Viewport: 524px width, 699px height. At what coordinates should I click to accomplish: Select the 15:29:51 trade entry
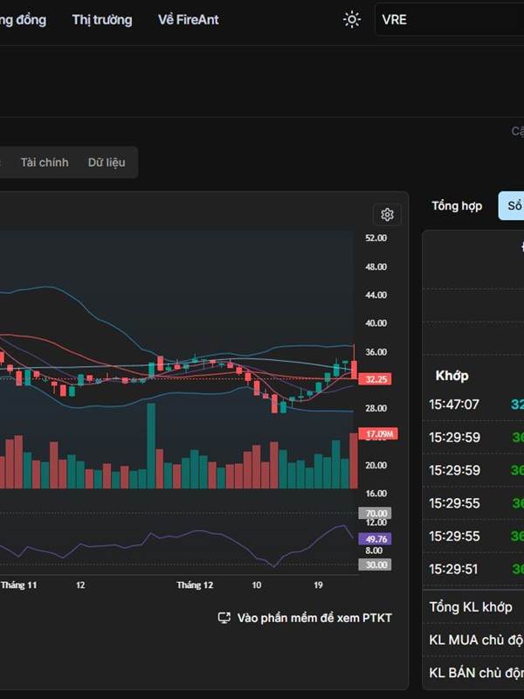(x=454, y=570)
